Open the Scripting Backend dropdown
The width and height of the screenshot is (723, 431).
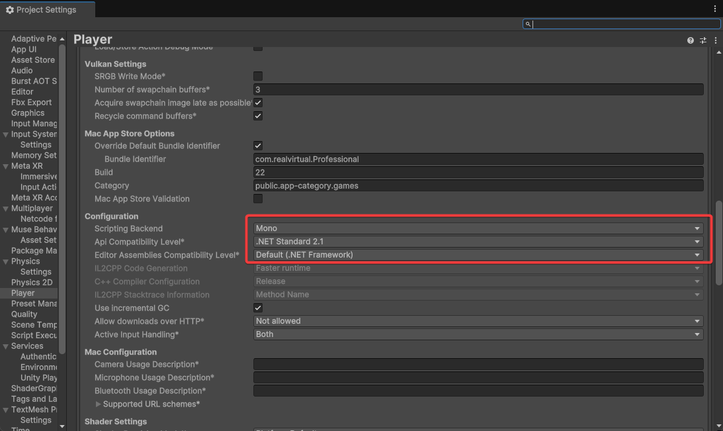pyautogui.click(x=478, y=228)
